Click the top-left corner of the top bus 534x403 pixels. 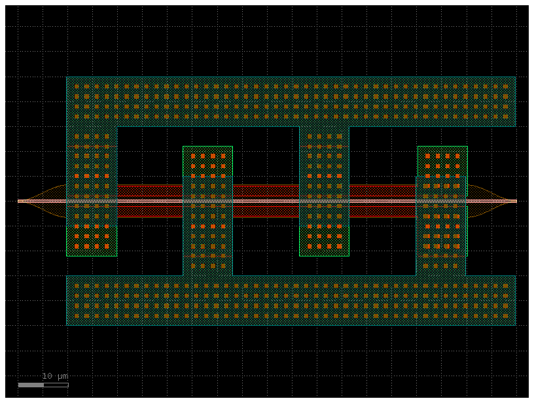(67, 78)
